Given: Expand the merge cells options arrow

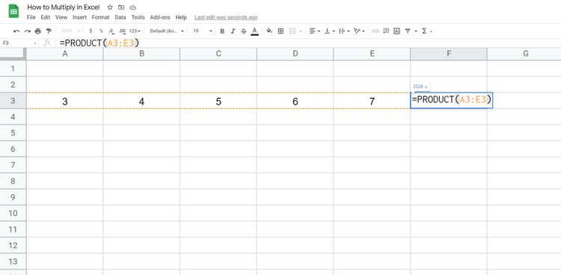Looking at the screenshot, I should [300, 31].
